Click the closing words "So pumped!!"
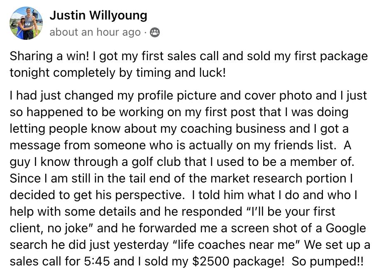Viewport: 379px width, 275px height. coord(327,262)
